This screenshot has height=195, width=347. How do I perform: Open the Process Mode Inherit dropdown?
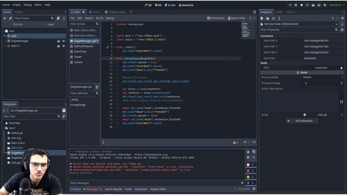[x=323, y=77]
